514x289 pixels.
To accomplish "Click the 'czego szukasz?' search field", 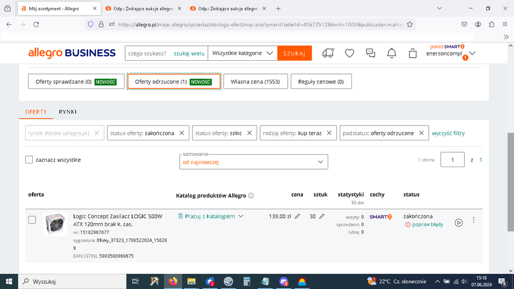I will [x=147, y=53].
